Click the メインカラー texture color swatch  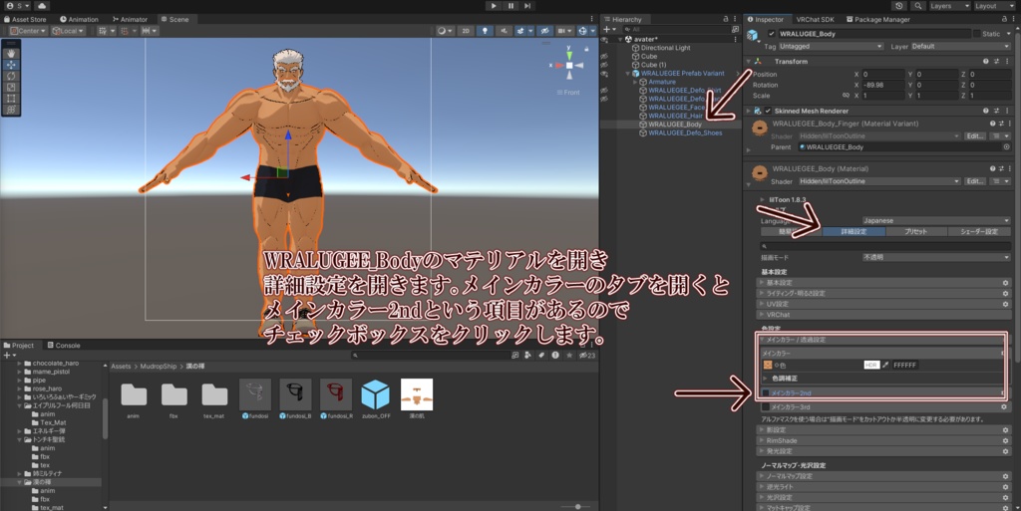pyautogui.click(x=767, y=366)
